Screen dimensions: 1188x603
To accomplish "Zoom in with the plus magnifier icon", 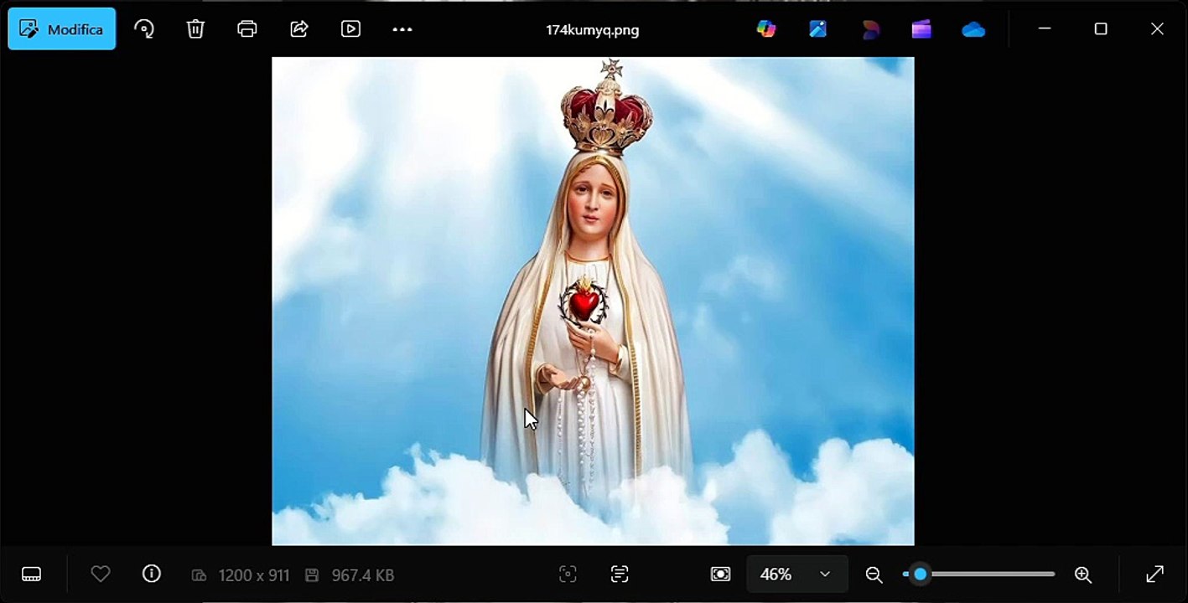I will click(x=1083, y=575).
